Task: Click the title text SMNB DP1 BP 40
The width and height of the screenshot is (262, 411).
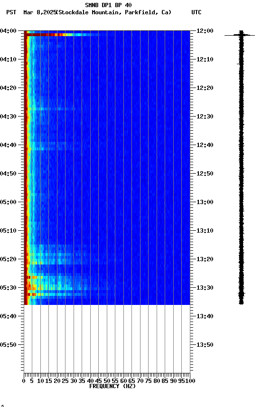Action: coord(108,5)
